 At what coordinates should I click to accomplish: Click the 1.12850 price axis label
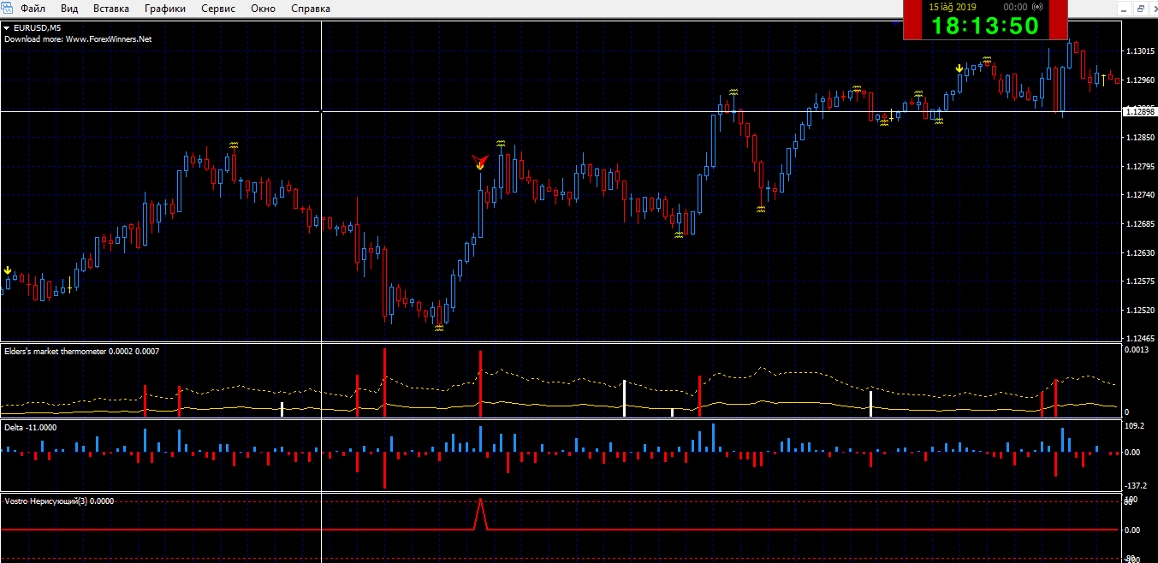pos(1139,138)
